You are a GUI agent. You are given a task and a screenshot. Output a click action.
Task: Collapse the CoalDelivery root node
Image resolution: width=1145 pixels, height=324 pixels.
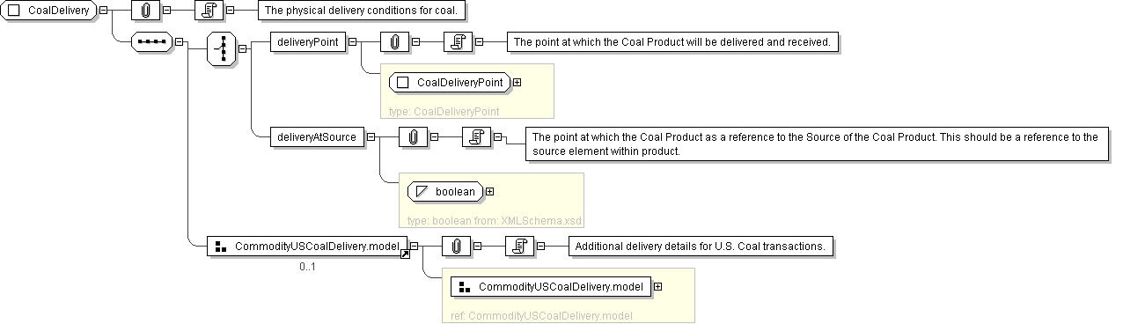point(104,11)
